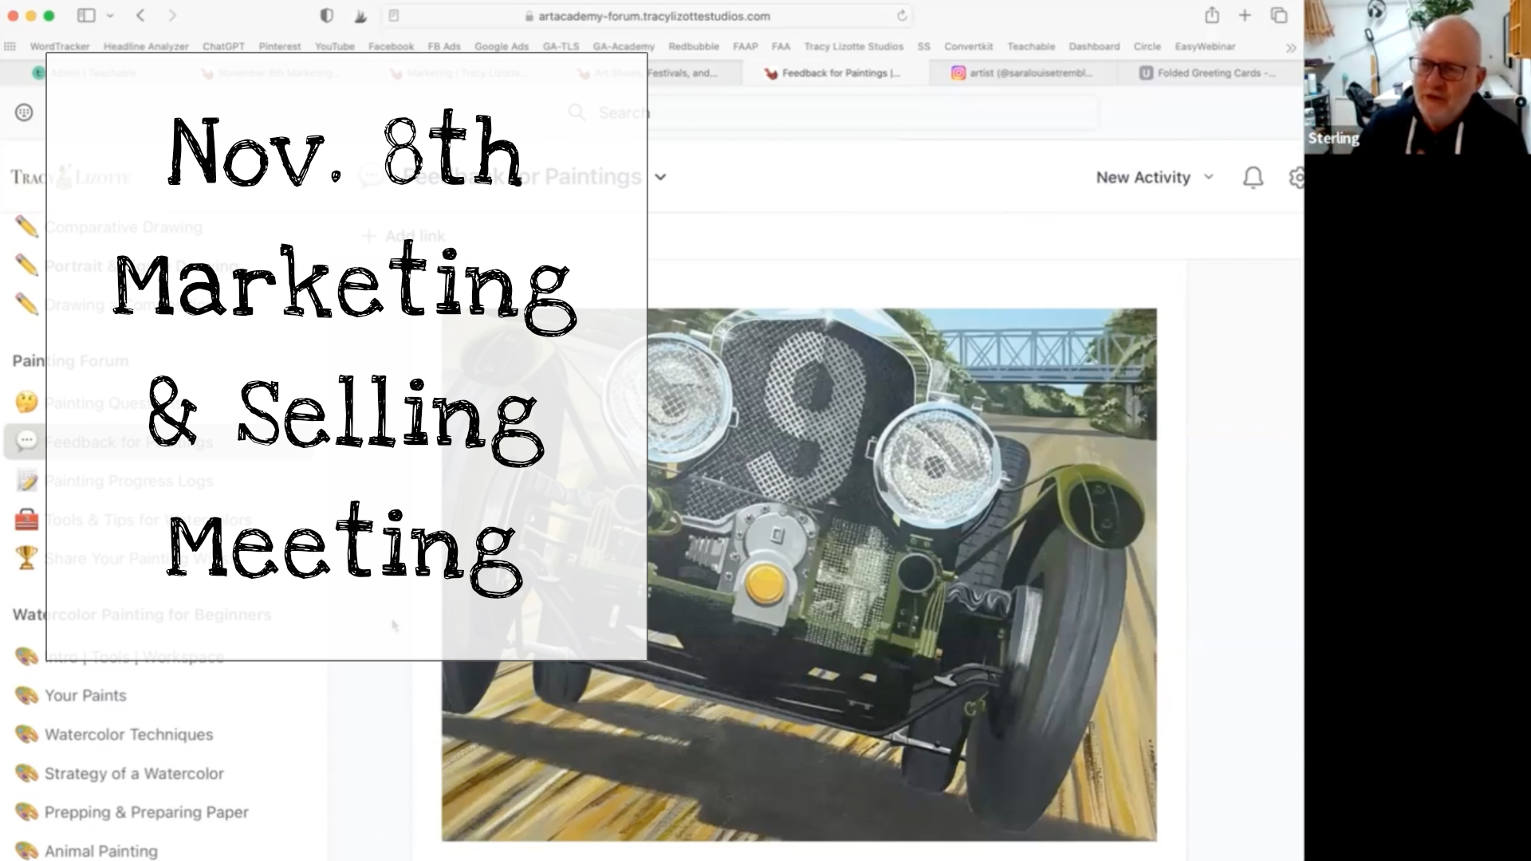Open the New Activity dropdown
The width and height of the screenshot is (1531, 861).
pyautogui.click(x=1155, y=177)
